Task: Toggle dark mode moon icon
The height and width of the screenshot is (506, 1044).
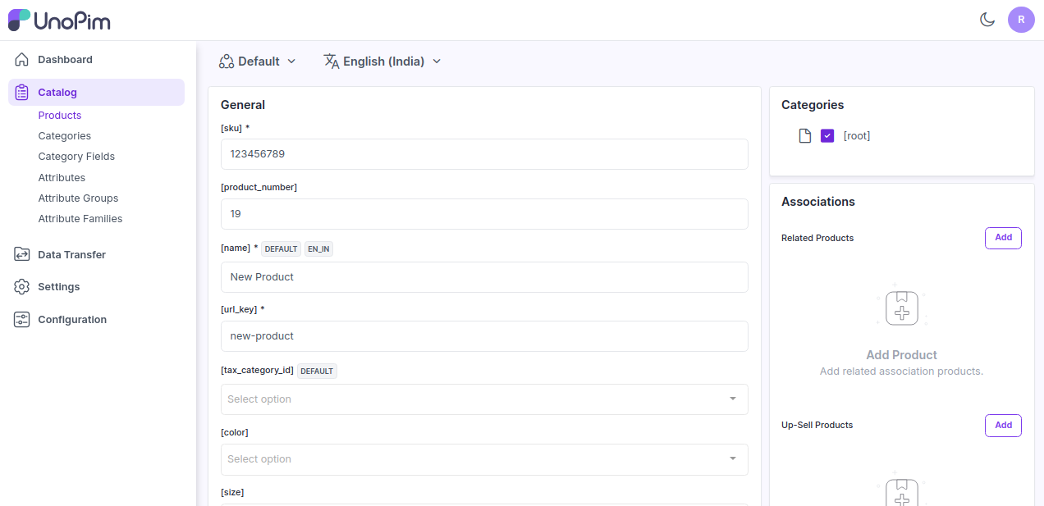Action: (987, 20)
